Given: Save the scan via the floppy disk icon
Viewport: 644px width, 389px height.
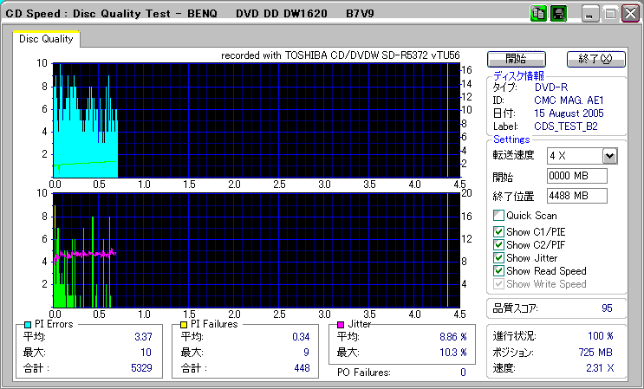Looking at the screenshot, I should (x=558, y=14).
